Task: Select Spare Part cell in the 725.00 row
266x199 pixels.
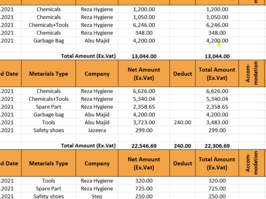Action: point(48,188)
